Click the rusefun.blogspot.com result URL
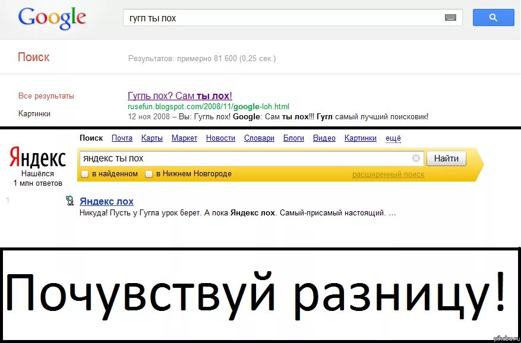The height and width of the screenshot is (343, 521). (x=209, y=107)
